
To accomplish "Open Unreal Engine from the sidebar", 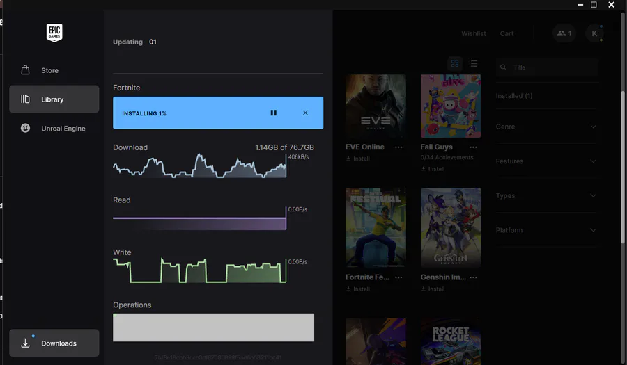I will [x=54, y=128].
